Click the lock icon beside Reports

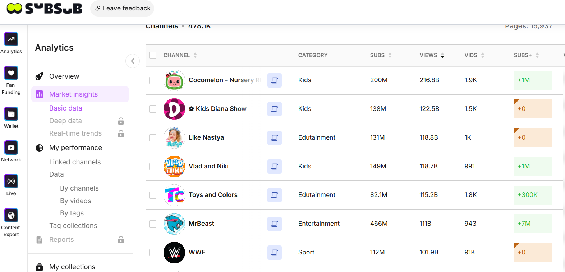[x=121, y=240]
